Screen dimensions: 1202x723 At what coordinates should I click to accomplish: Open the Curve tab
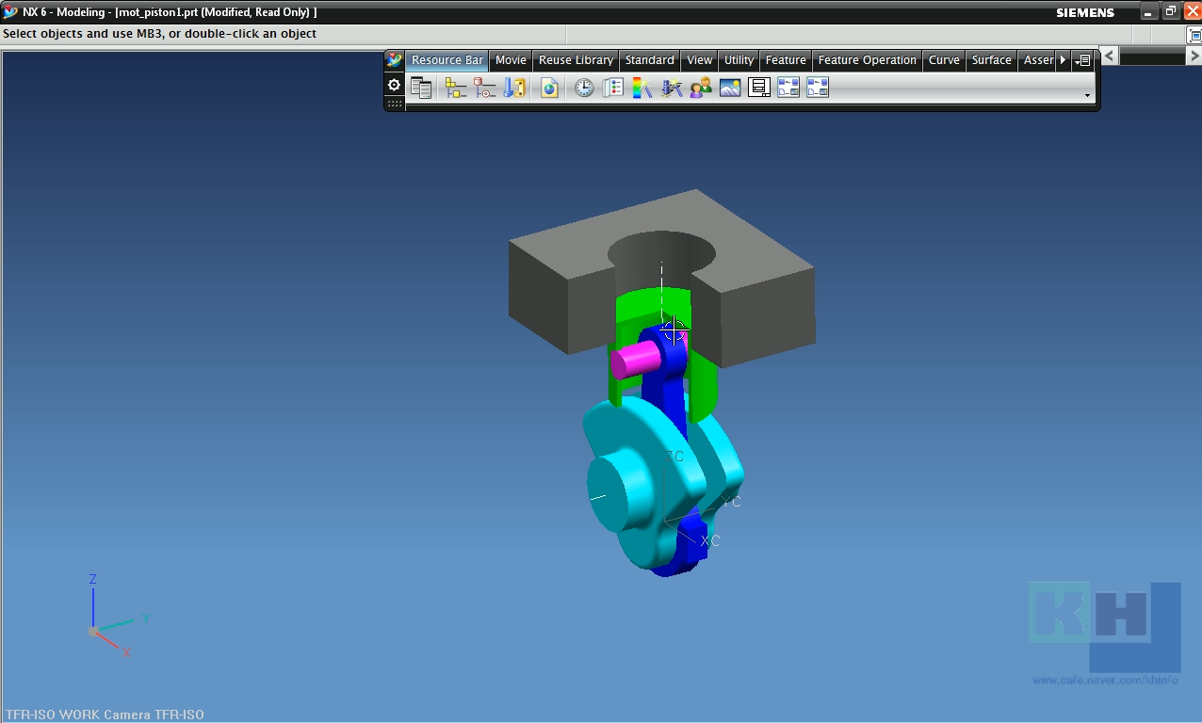tap(944, 60)
